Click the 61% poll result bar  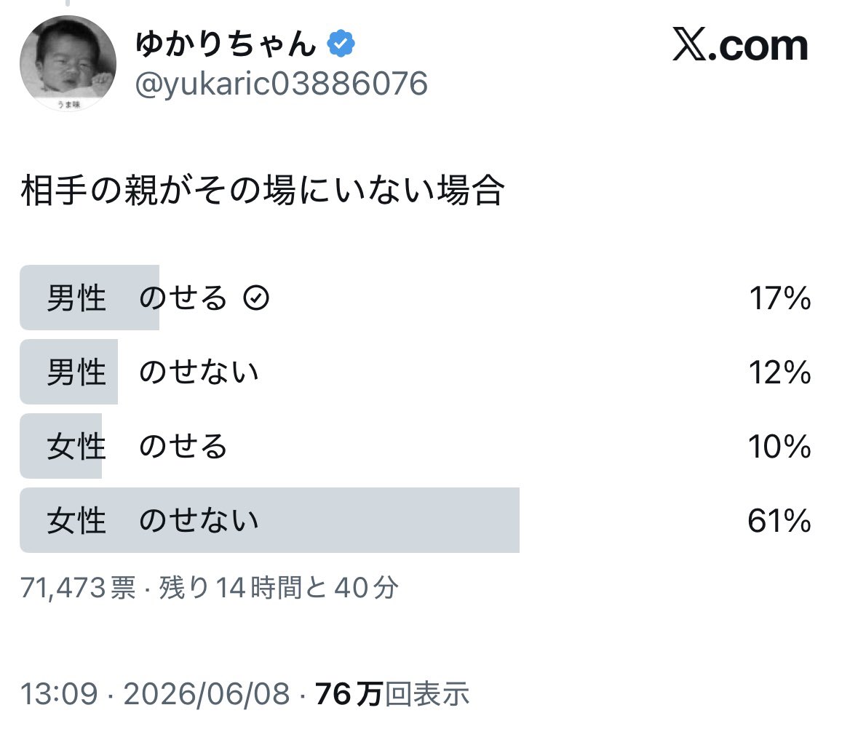point(270,520)
